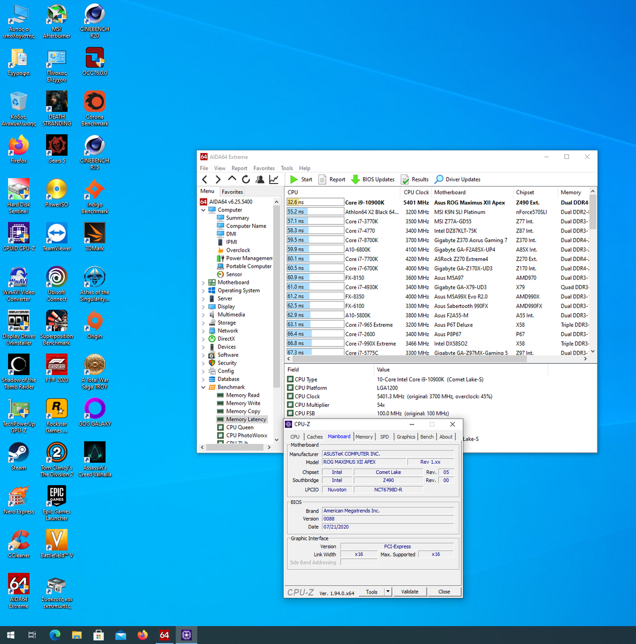This screenshot has width=636, height=644.
Task: Expand the Operating System tree node
Action: 203,290
